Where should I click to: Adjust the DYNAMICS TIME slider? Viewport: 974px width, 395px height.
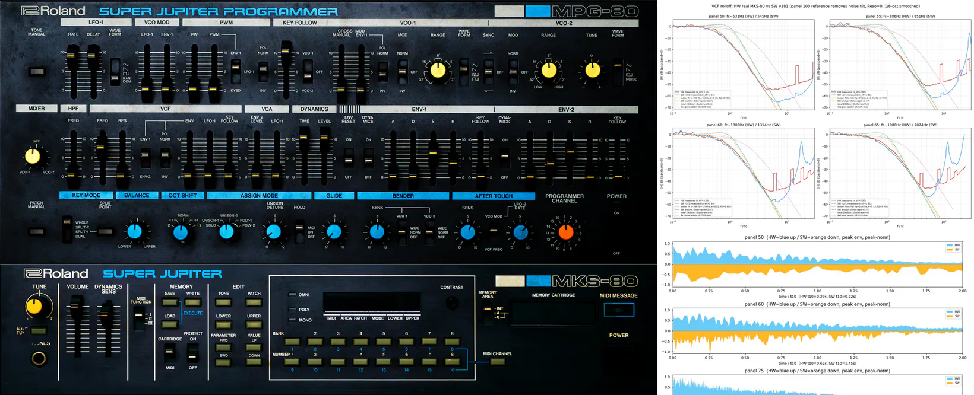coord(304,155)
